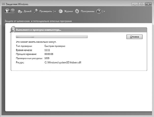Go back with the left arrow button

[7, 11]
